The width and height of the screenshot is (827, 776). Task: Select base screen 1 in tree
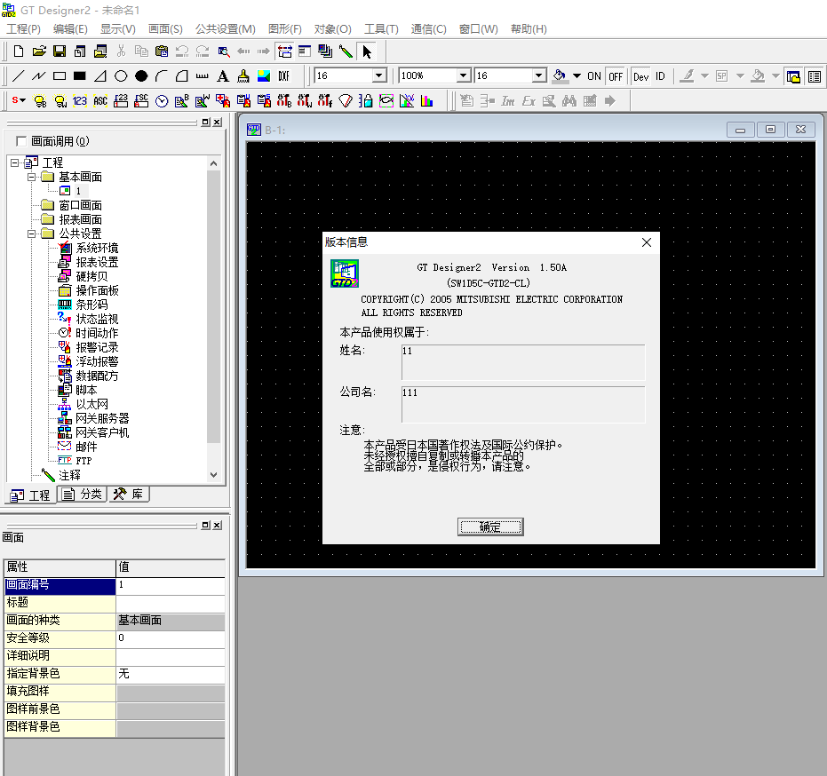[78, 191]
